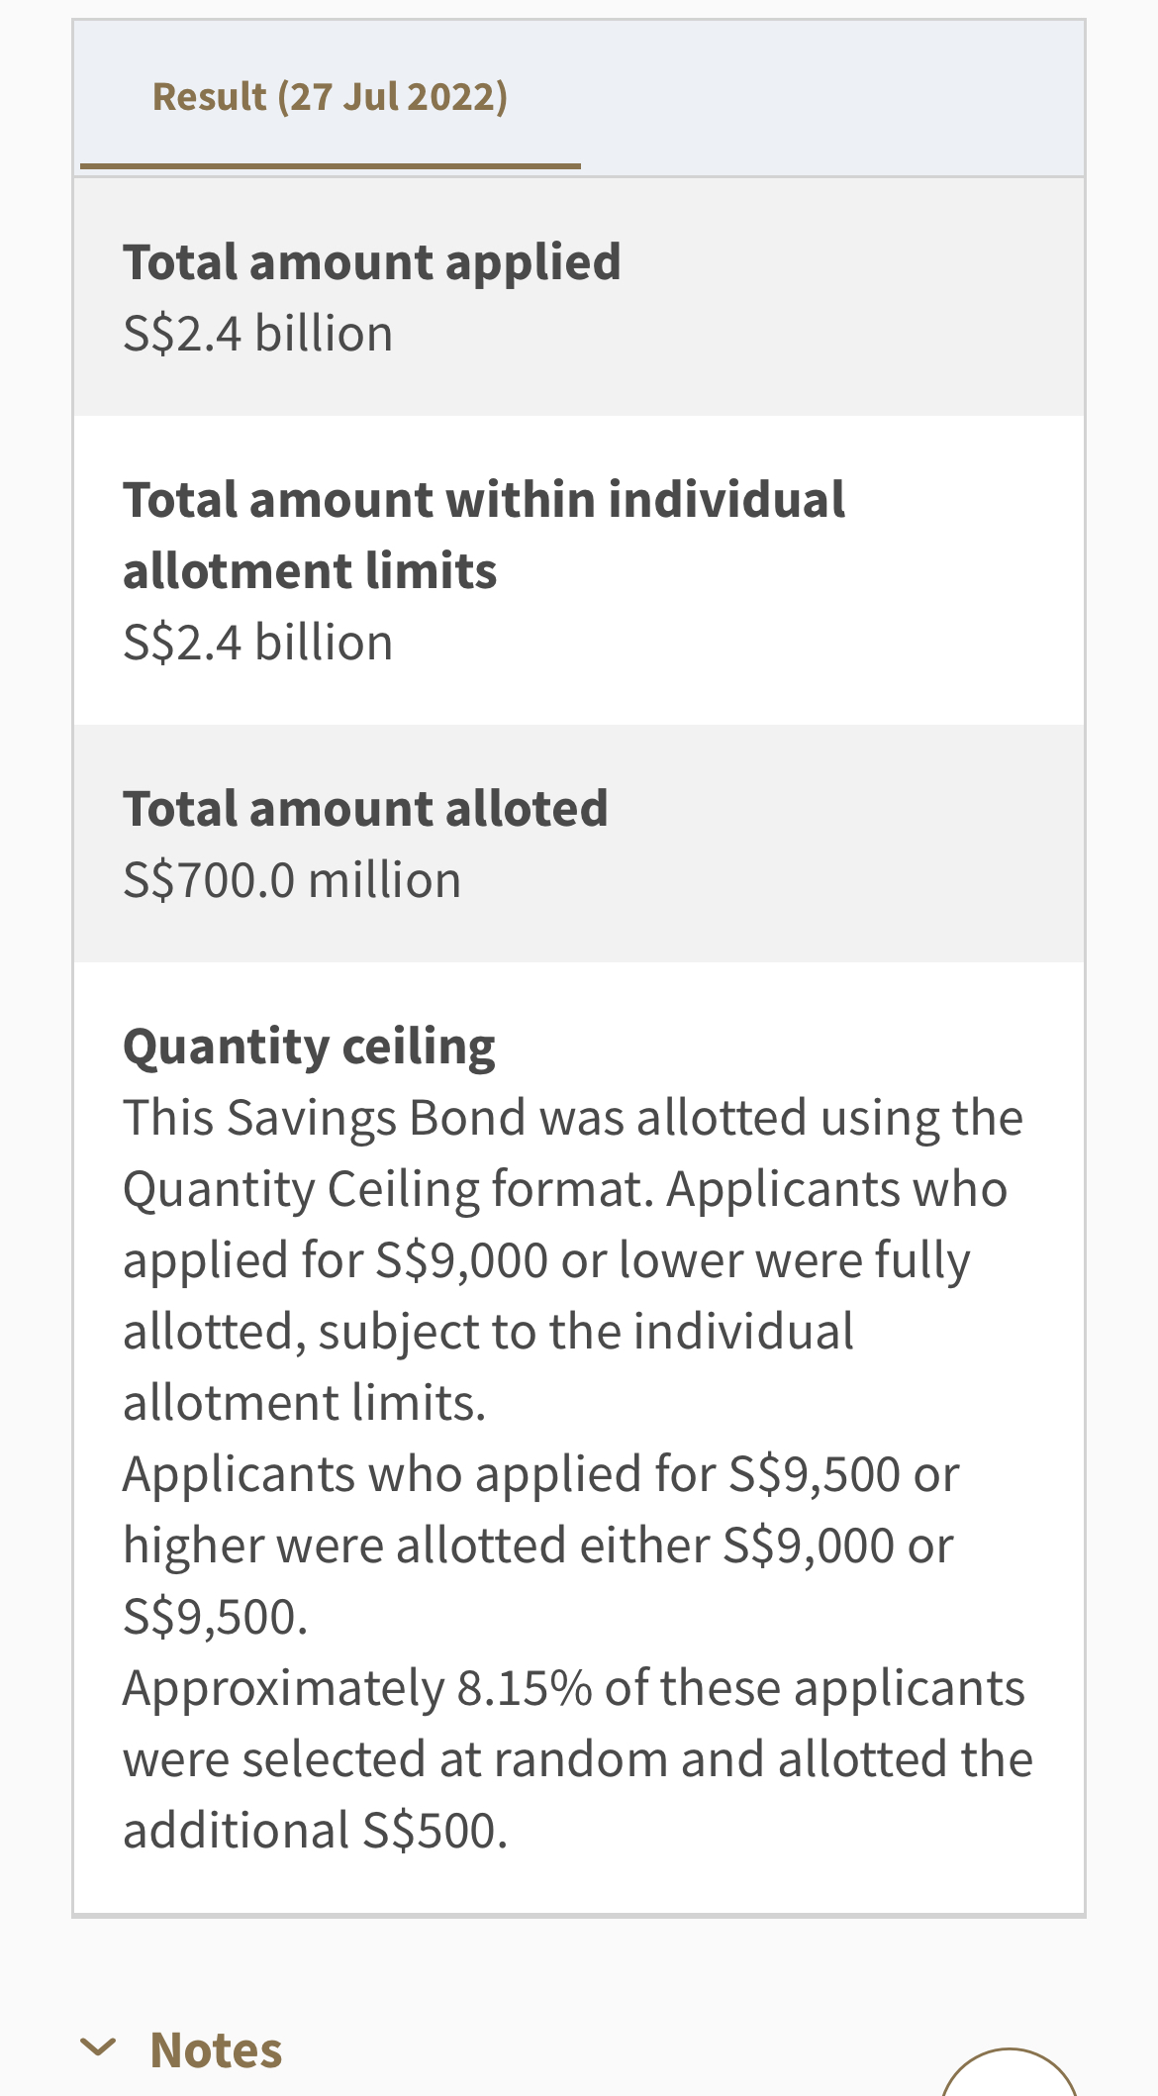This screenshot has height=2096, width=1158.
Task: Click the 'selected at random' text line
Action: pyautogui.click(x=578, y=1759)
